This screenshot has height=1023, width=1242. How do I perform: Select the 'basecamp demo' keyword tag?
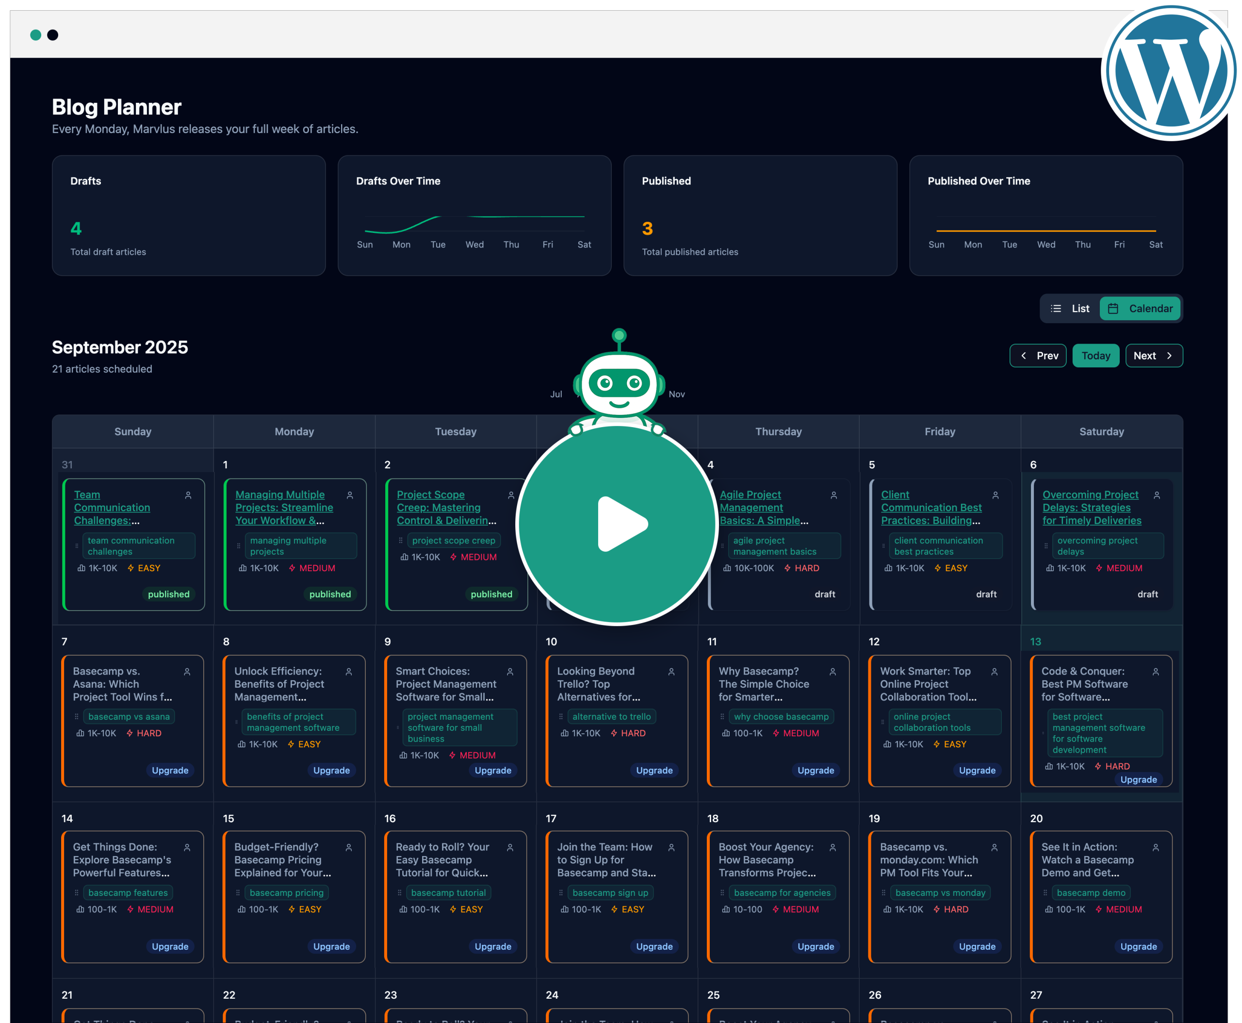(1091, 893)
